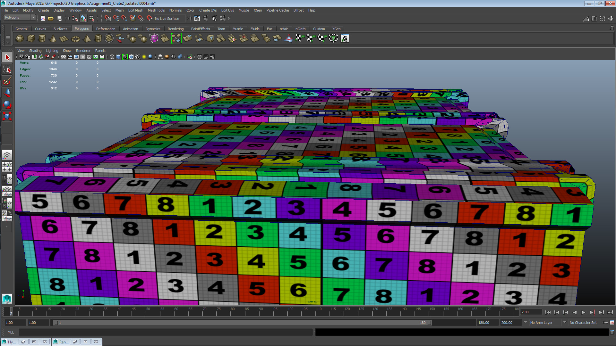Viewport: 616px width, 346px height.
Task: Open the menu set dropdown showing Polygons
Action: click(x=19, y=17)
